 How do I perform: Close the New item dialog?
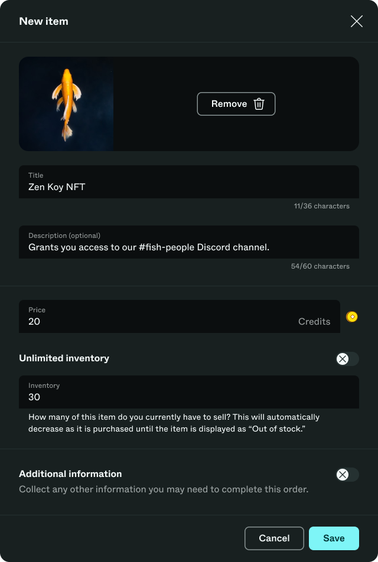coord(357,21)
